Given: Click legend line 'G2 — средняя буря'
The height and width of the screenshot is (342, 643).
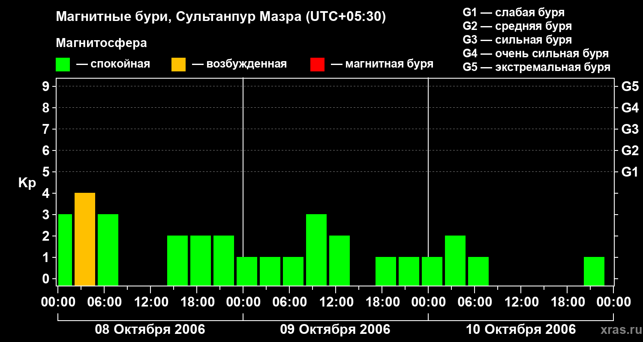Looking at the screenshot, I should [x=517, y=26].
